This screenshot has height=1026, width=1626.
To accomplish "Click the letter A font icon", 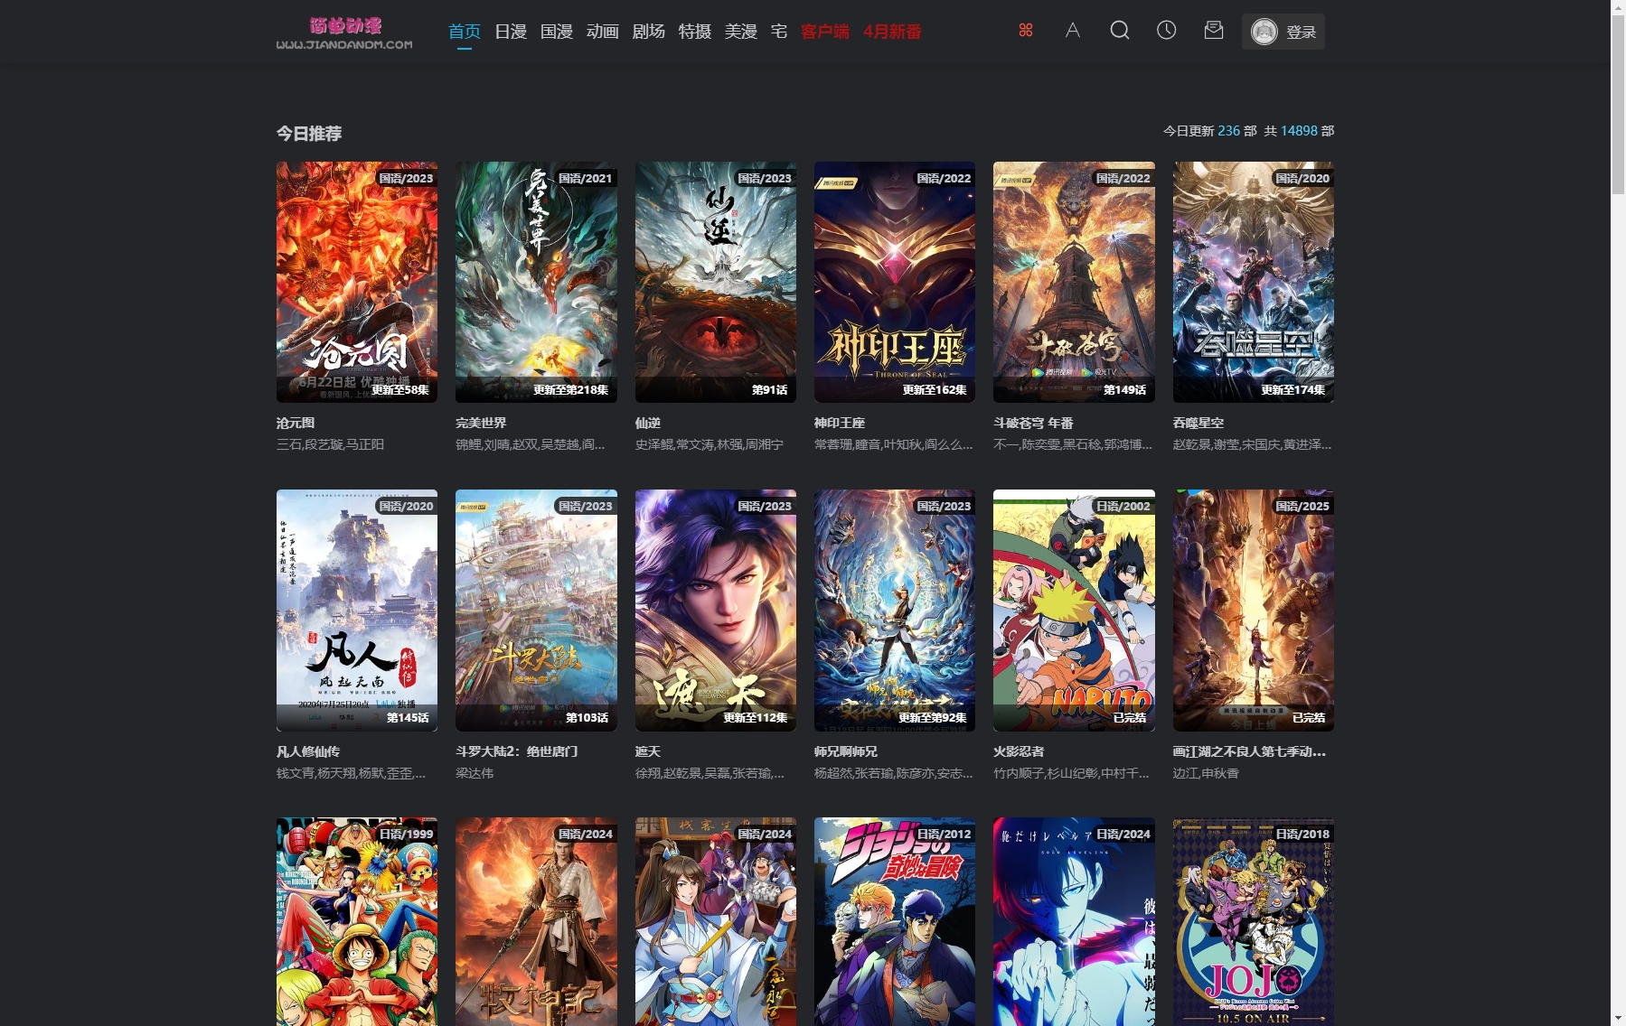I will [x=1072, y=31].
